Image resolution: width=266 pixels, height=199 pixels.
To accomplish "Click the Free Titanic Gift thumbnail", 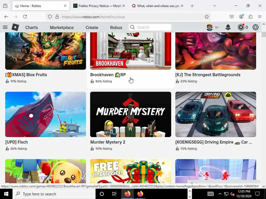I will click(x=131, y=171).
